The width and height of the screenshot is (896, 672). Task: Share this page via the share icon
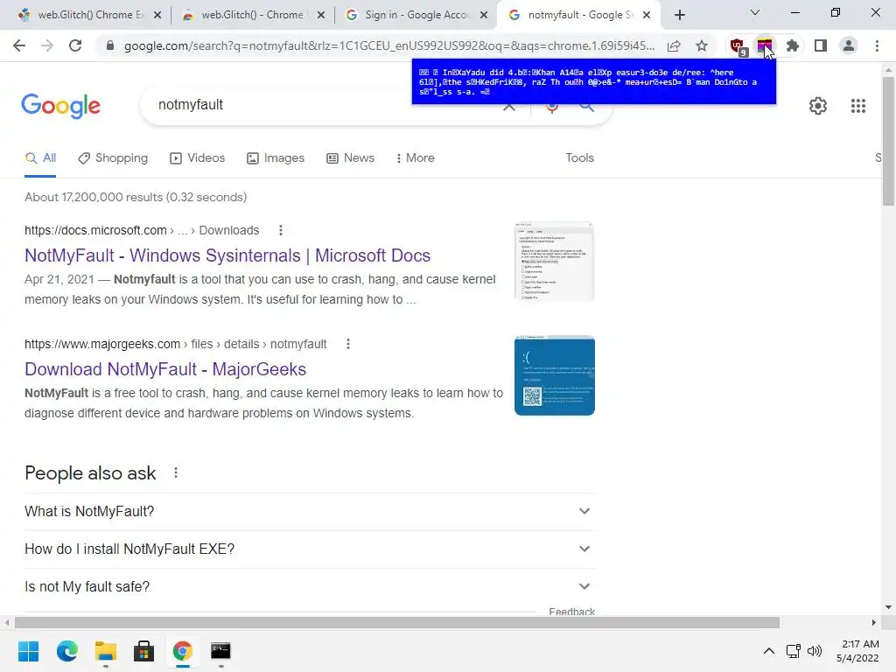(x=674, y=45)
